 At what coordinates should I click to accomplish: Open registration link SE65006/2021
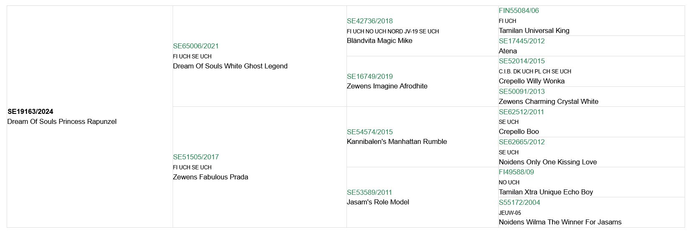[196, 46]
